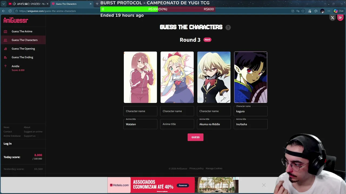Open the About footer link
The image size is (346, 194).
point(27,127)
